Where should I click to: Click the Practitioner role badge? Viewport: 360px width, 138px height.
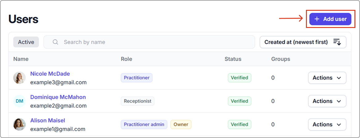tap(136, 78)
